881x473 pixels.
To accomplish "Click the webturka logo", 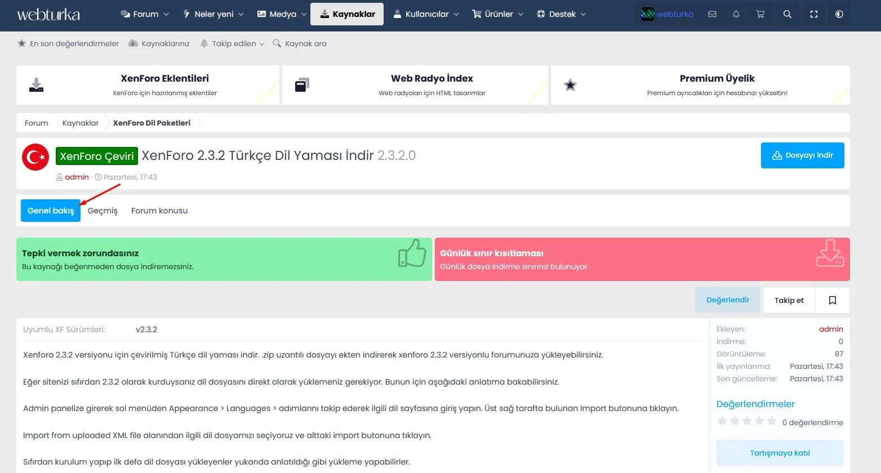I will tap(48, 14).
